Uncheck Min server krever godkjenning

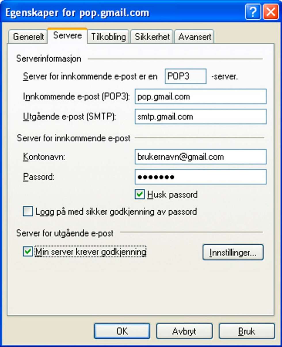(28, 252)
